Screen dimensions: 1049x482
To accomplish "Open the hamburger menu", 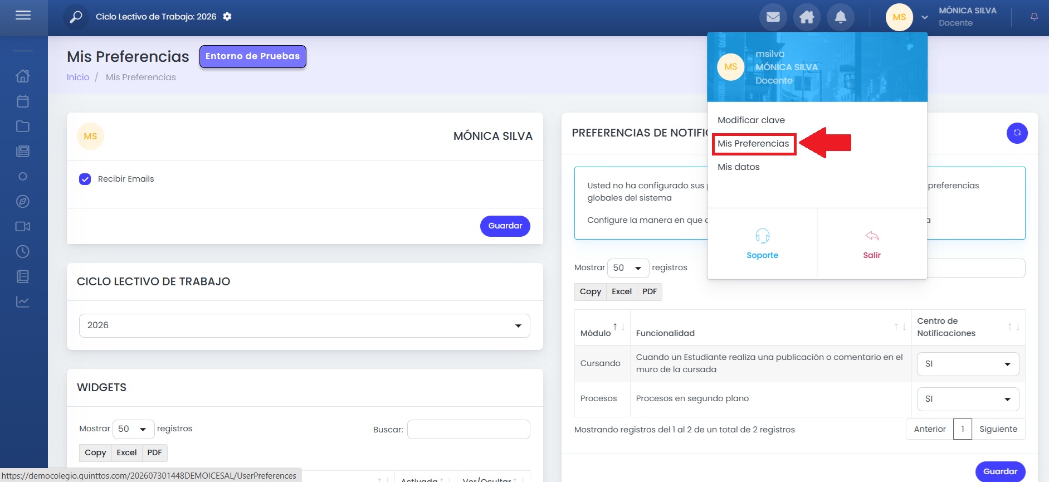I will 23,15.
